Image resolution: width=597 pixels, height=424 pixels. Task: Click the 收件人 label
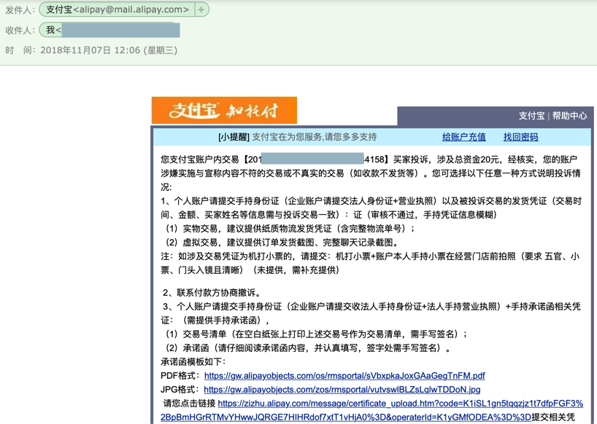pyautogui.click(x=20, y=31)
